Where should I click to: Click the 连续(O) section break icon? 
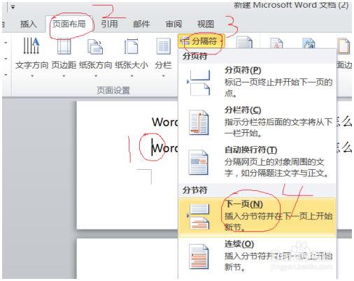[x=199, y=257]
